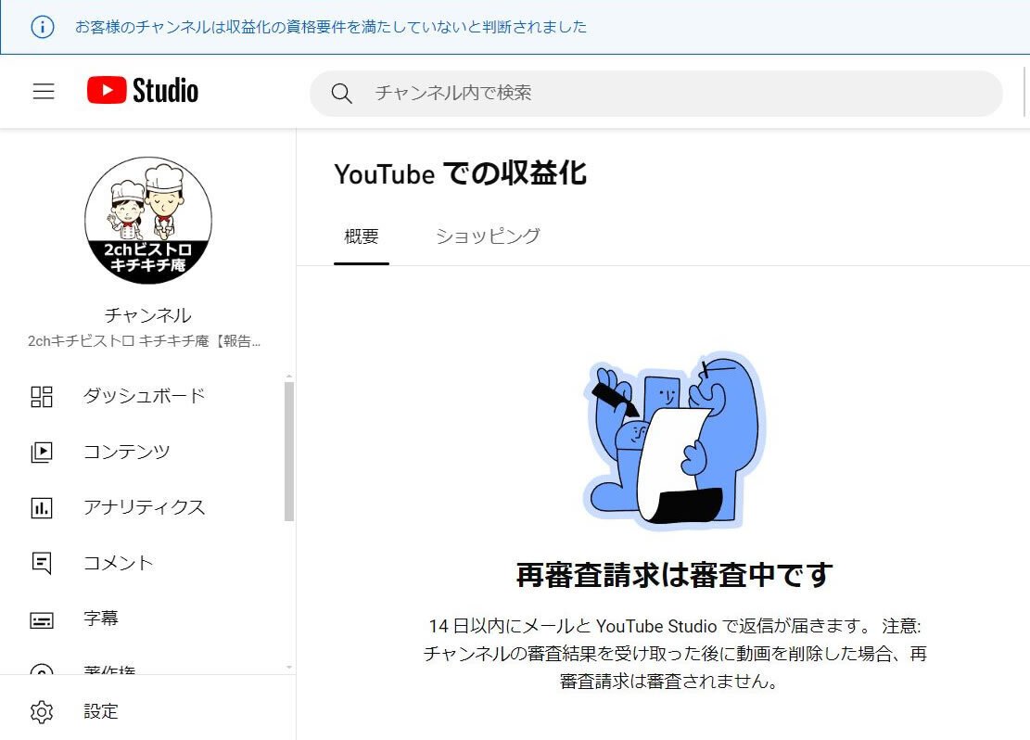Focus the チャンネル内で検索 search field
1030x740 pixels.
[x=655, y=94]
